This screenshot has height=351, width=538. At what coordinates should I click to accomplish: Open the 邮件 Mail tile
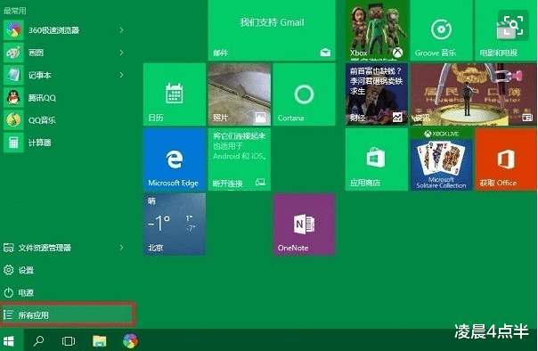tap(272, 30)
